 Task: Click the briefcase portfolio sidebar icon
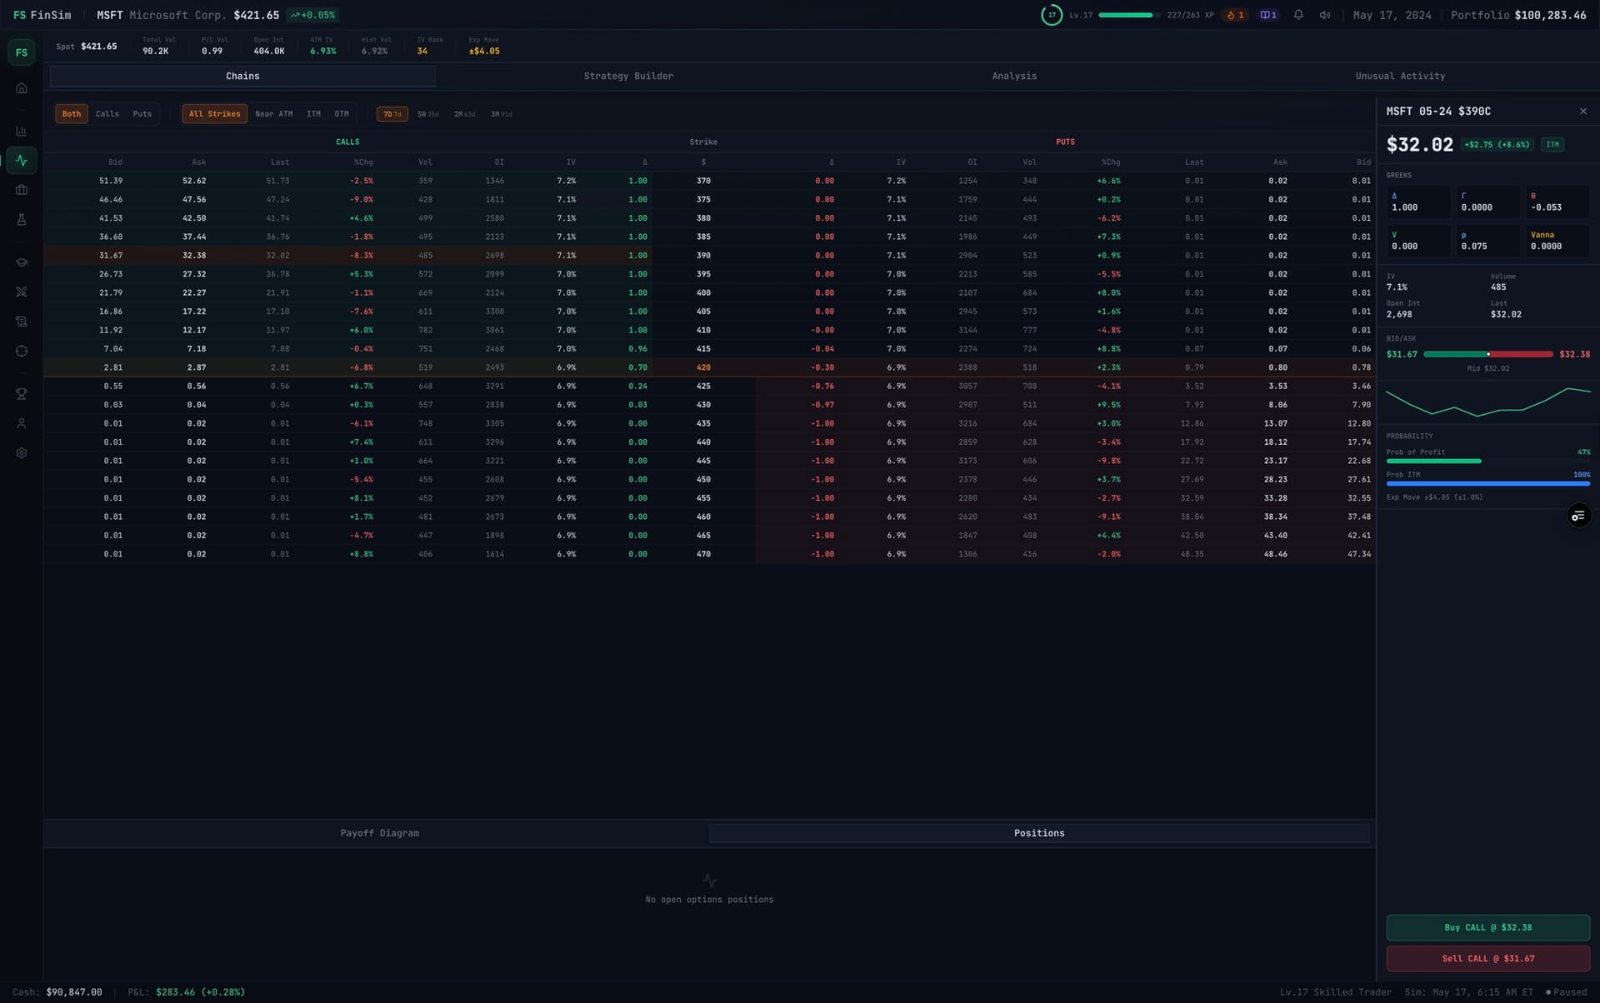22,190
